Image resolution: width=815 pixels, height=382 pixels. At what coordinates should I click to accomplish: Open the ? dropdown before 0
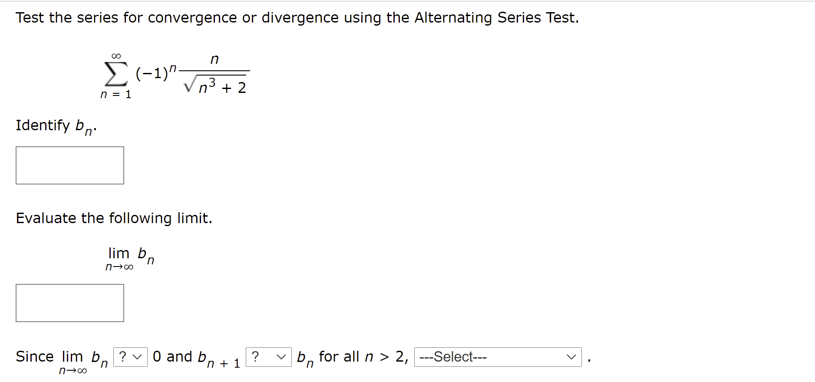130,357
